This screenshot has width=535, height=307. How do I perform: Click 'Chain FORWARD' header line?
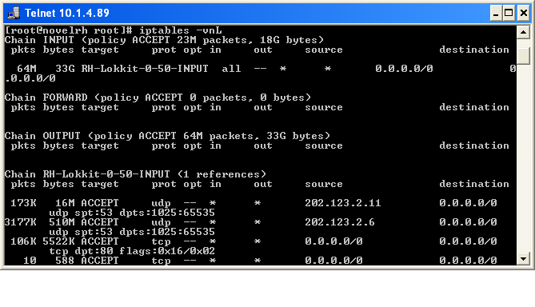tap(158, 98)
